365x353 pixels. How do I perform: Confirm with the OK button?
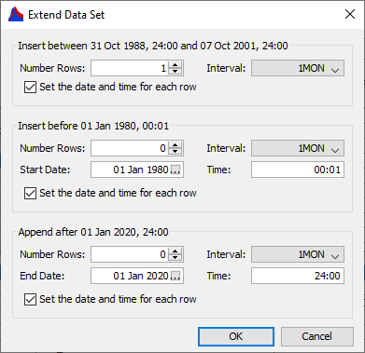click(236, 336)
